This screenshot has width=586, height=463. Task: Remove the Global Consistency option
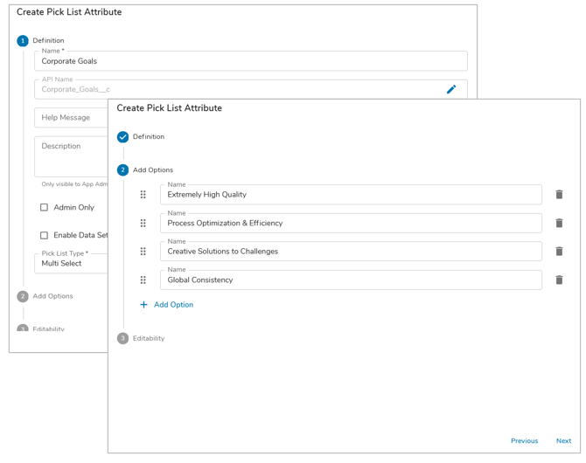[x=559, y=280]
